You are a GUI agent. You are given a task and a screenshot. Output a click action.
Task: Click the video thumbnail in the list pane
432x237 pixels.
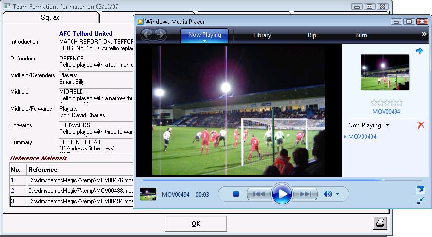[x=385, y=72]
